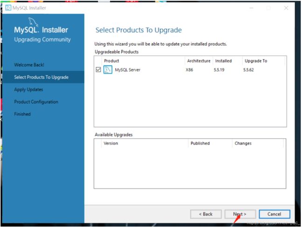Click the installed version 5.5.19

click(219, 70)
